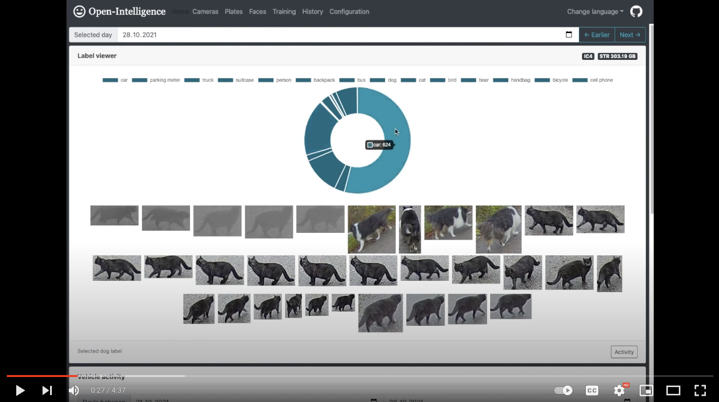Open the Faces page
Viewport: 719px width, 402px height.
[x=257, y=11]
